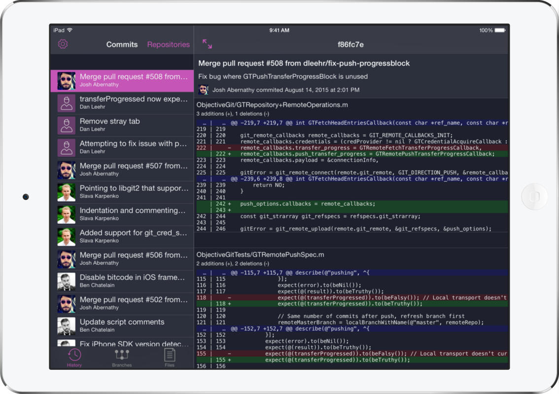Tap placeholder avatar on 'Attempting to fix' row
Viewport: 559px width, 394px height.
point(67,148)
